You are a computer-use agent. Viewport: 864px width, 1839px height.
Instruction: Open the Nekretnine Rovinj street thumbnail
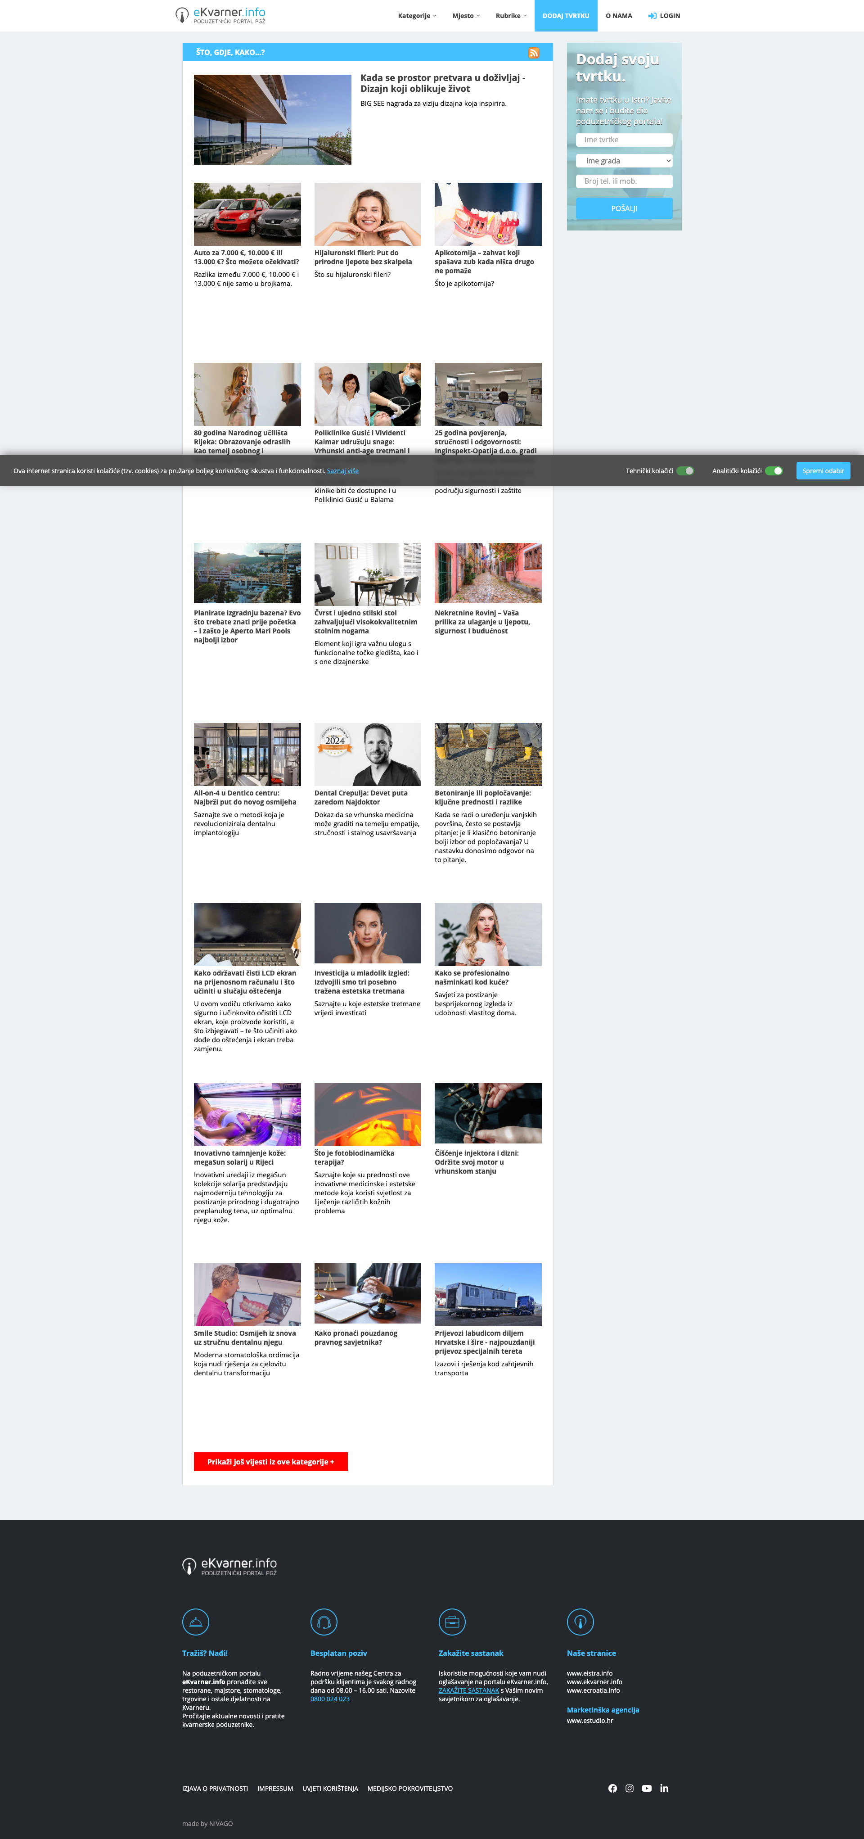488,573
